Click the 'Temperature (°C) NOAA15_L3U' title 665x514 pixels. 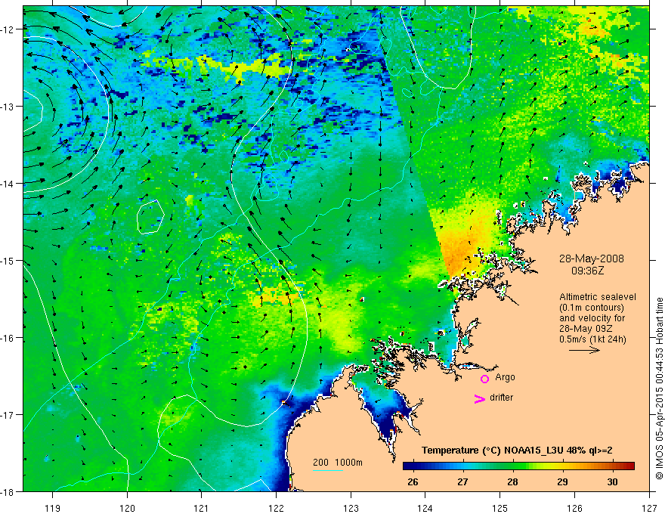pos(492,451)
